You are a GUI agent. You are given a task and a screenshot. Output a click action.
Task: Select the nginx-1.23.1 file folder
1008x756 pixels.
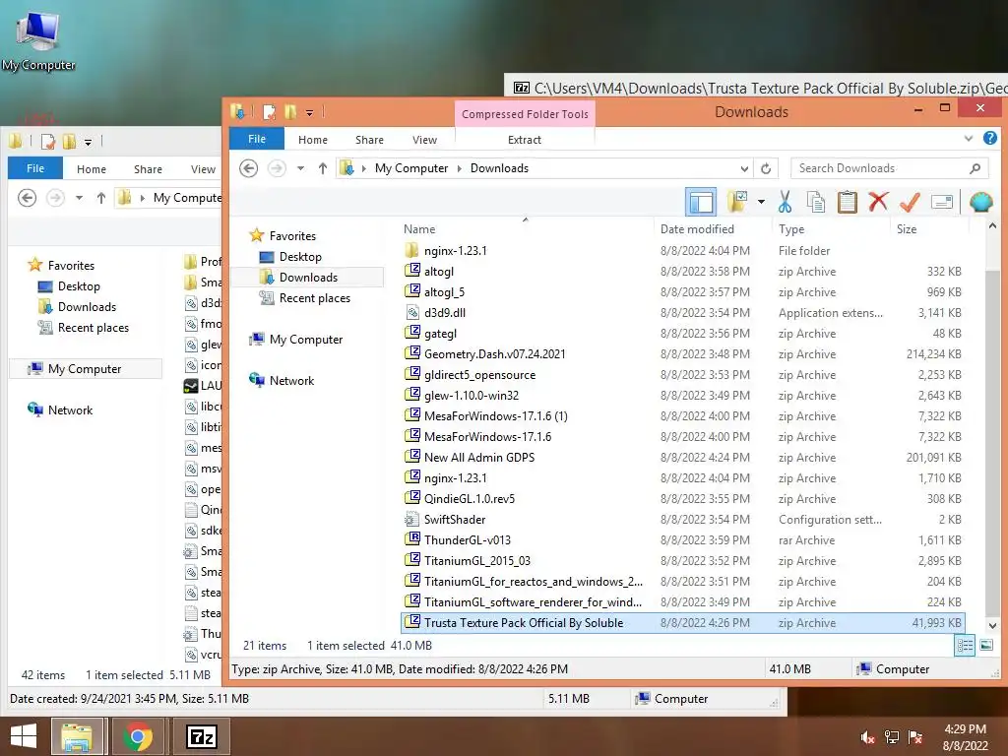(455, 251)
